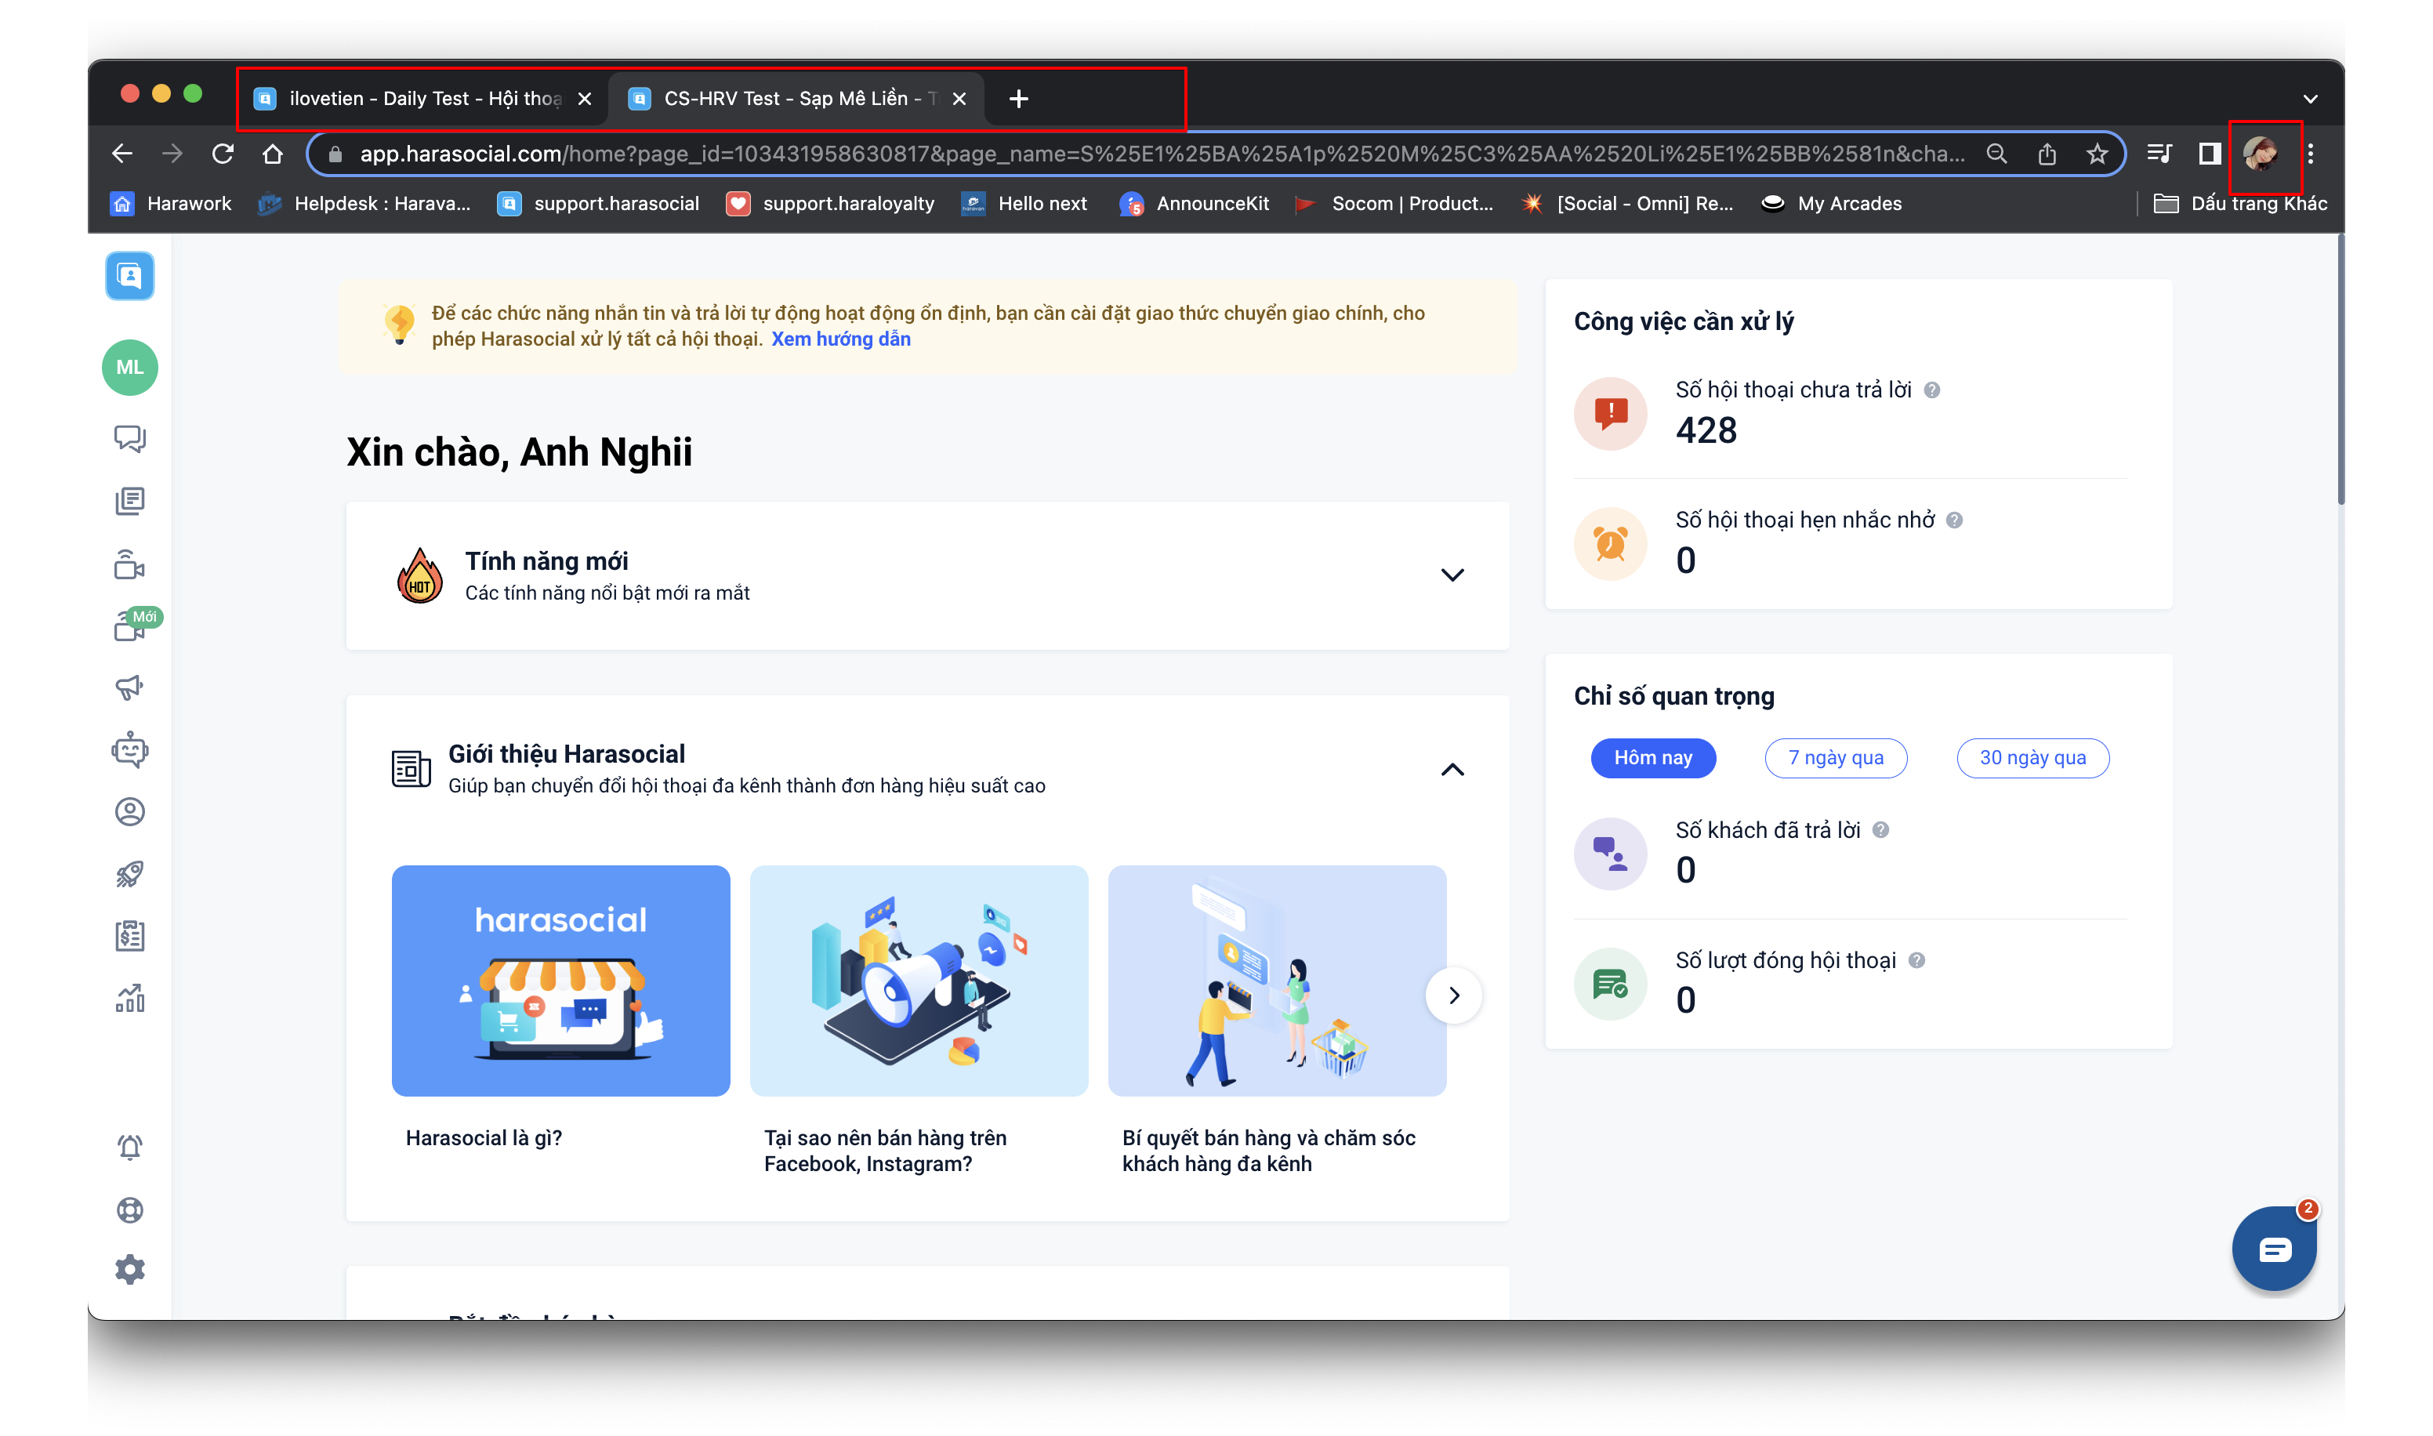Select the 30 ngày qua filter

[2032, 758]
